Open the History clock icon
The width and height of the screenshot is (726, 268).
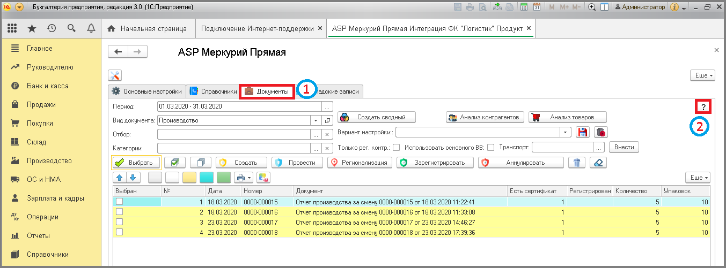(x=52, y=28)
